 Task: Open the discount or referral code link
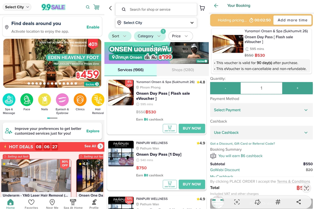click(243, 144)
